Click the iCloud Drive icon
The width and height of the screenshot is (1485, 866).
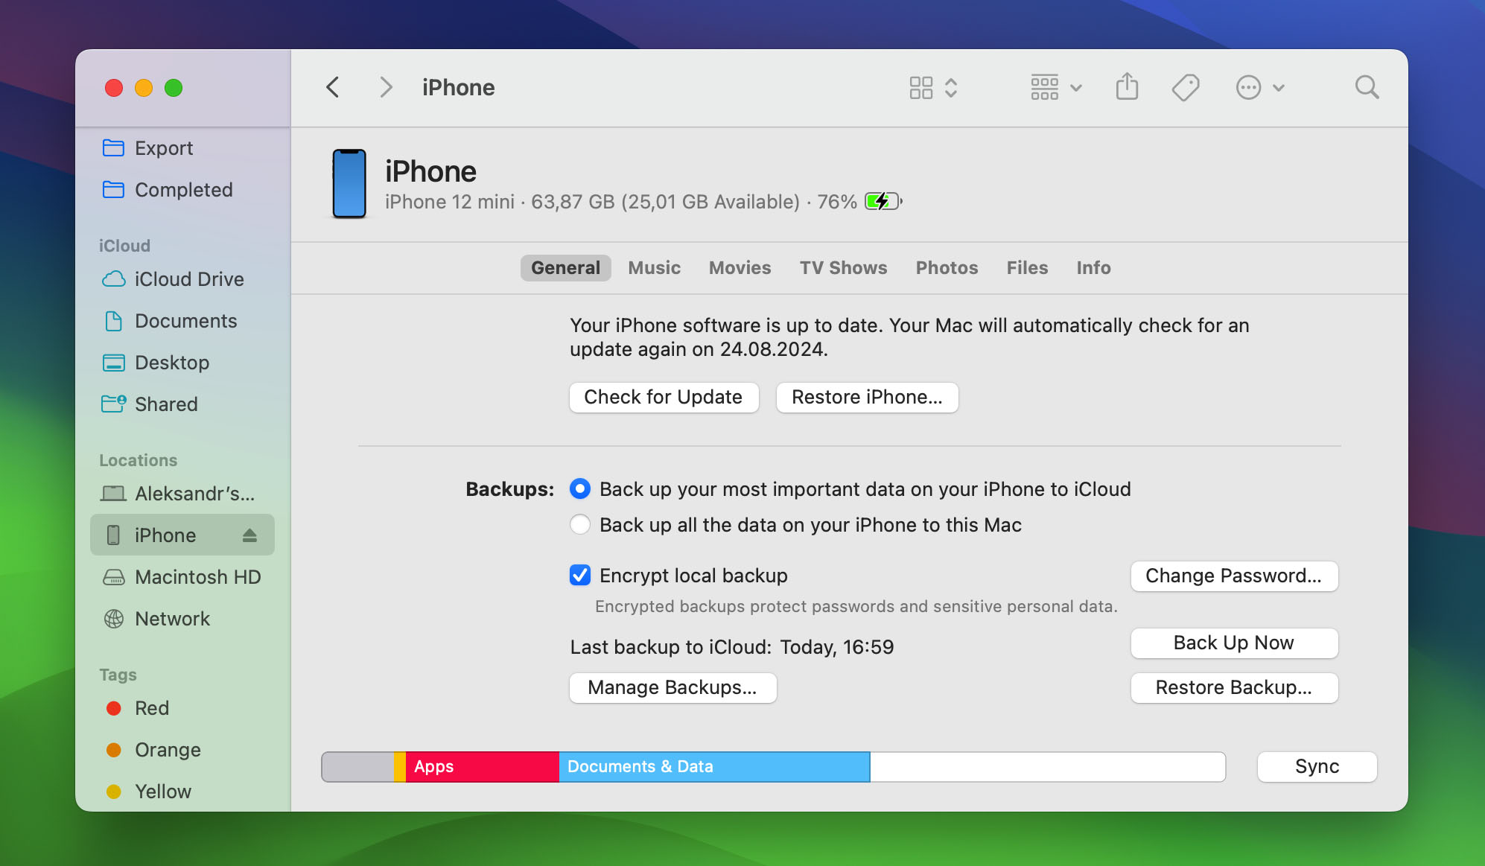click(x=115, y=278)
